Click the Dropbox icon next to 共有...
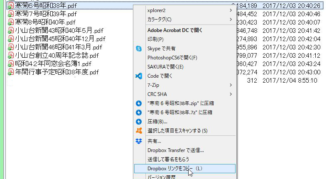 (139, 141)
